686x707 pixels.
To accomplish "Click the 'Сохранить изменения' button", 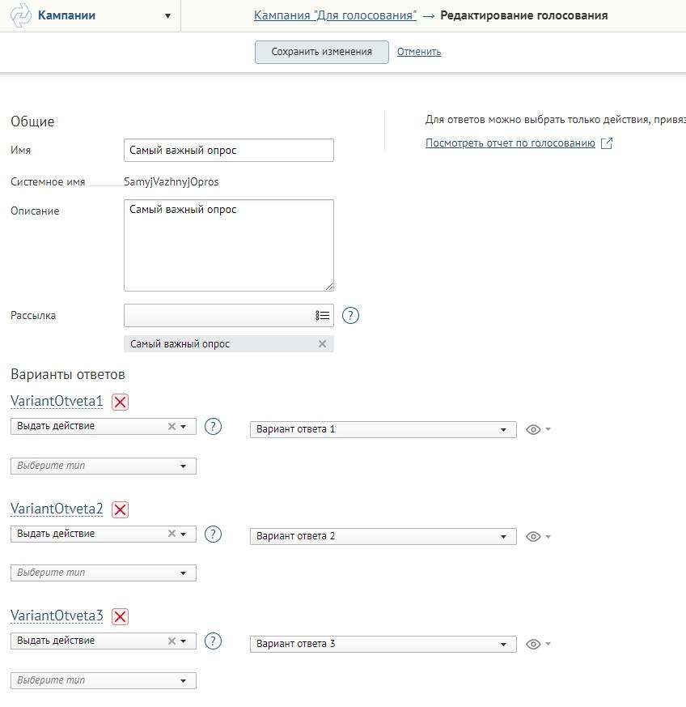I will (x=321, y=52).
